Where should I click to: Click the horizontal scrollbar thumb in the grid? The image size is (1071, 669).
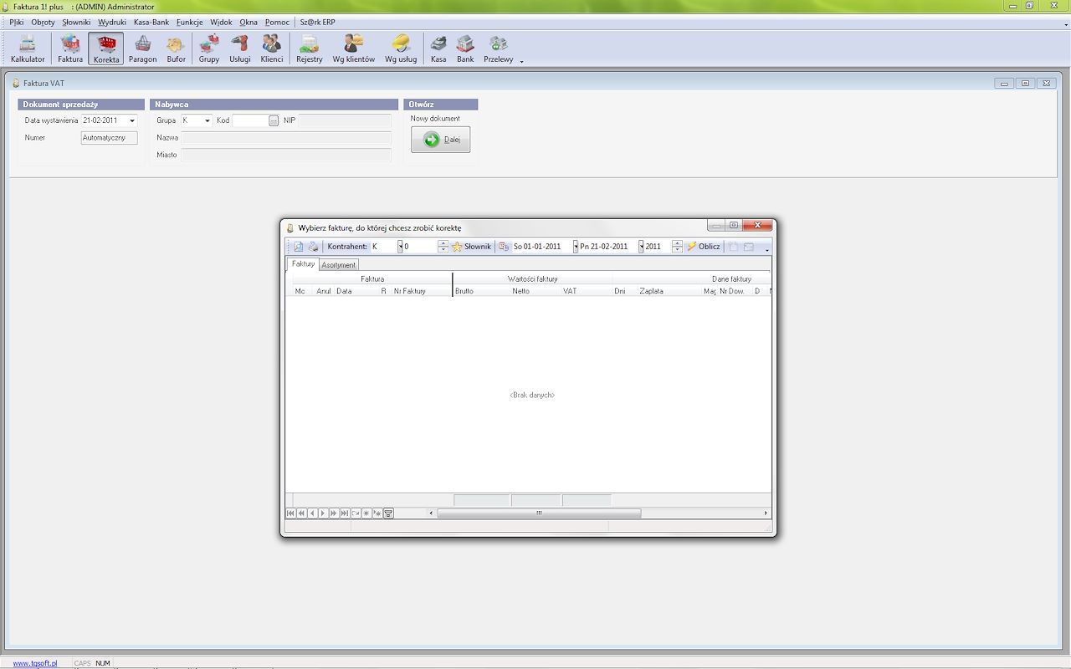[x=539, y=513]
